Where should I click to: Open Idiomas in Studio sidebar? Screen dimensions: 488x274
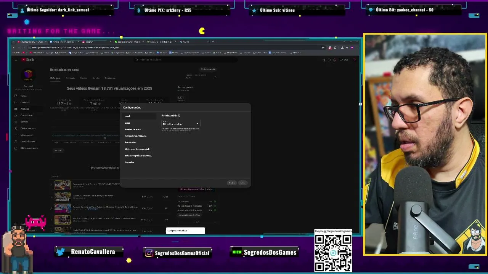[24, 122]
